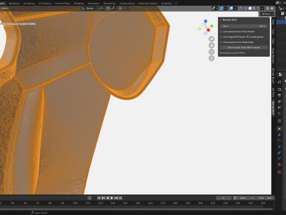Viewport: 286px width, 215px height.
Task: Click the current frame number field
Action: pos(223,198)
